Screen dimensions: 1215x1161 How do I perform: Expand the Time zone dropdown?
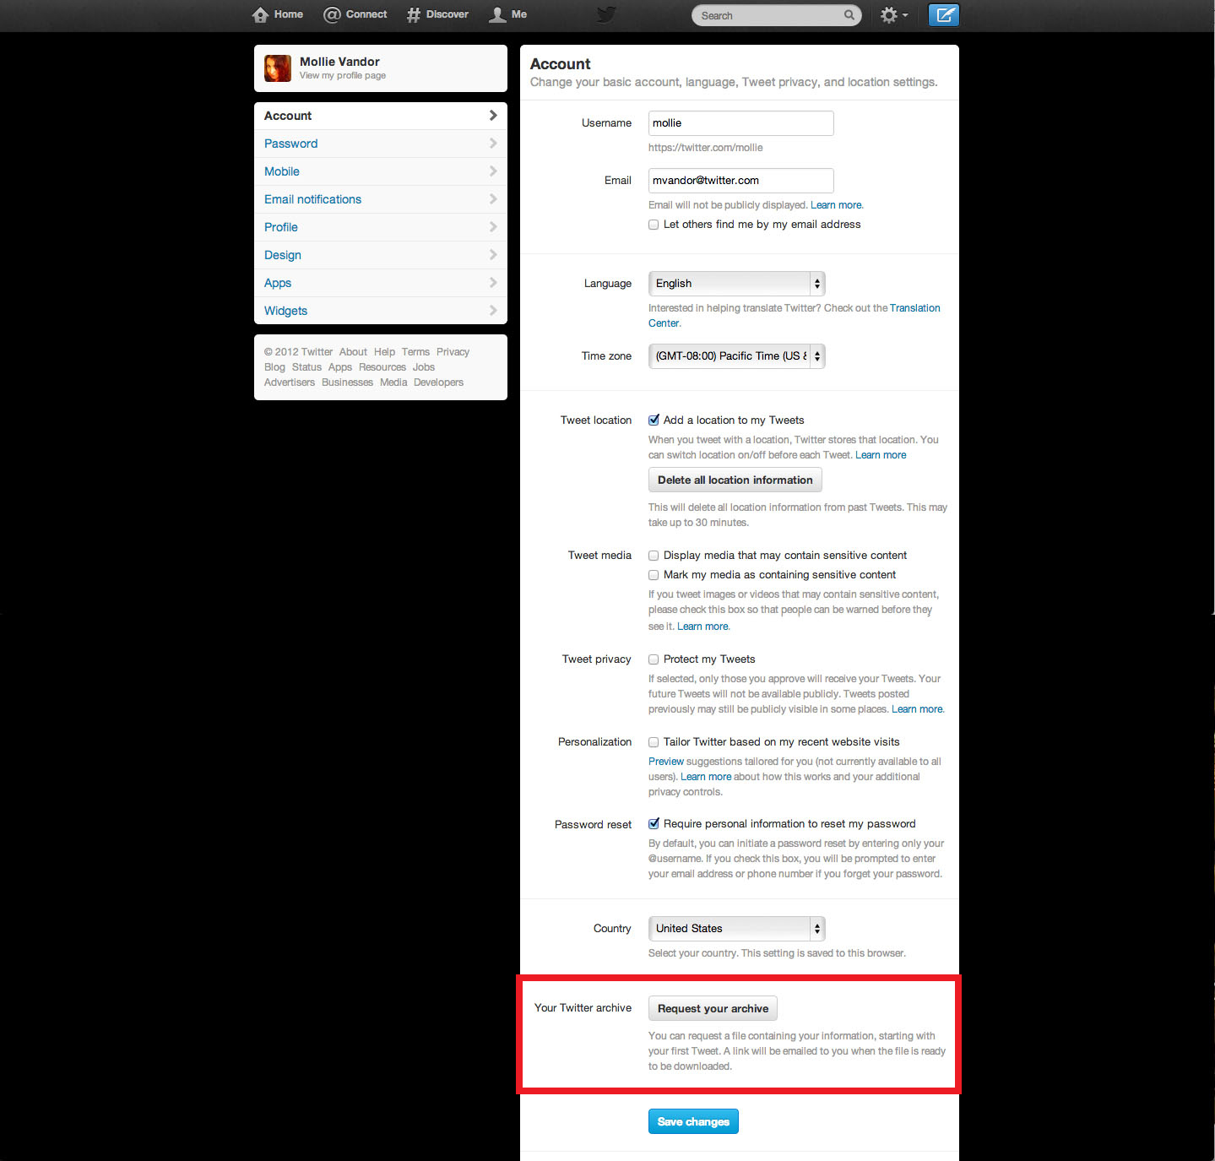click(736, 356)
